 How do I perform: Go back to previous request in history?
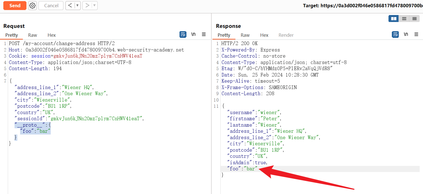point(70,6)
